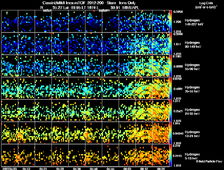Screen dimensions: 224x170
Task: Select the Hydrogen 24-35 keV row label
Action: 192,111
